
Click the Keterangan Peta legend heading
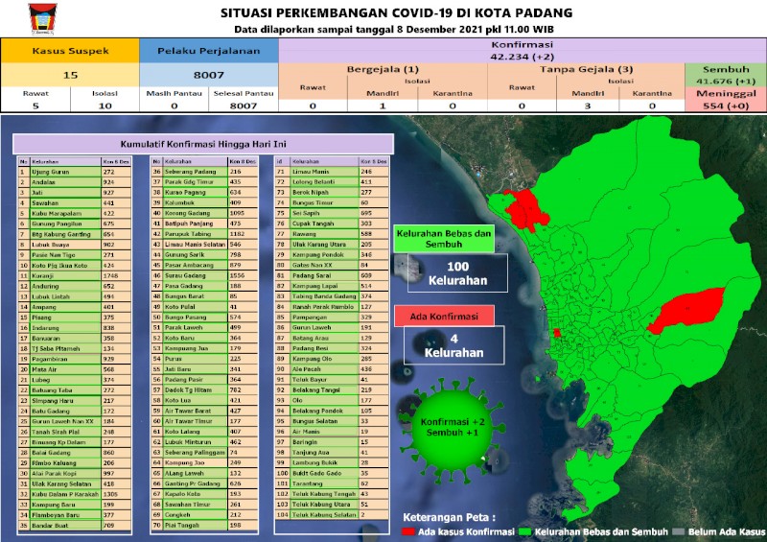(x=449, y=517)
